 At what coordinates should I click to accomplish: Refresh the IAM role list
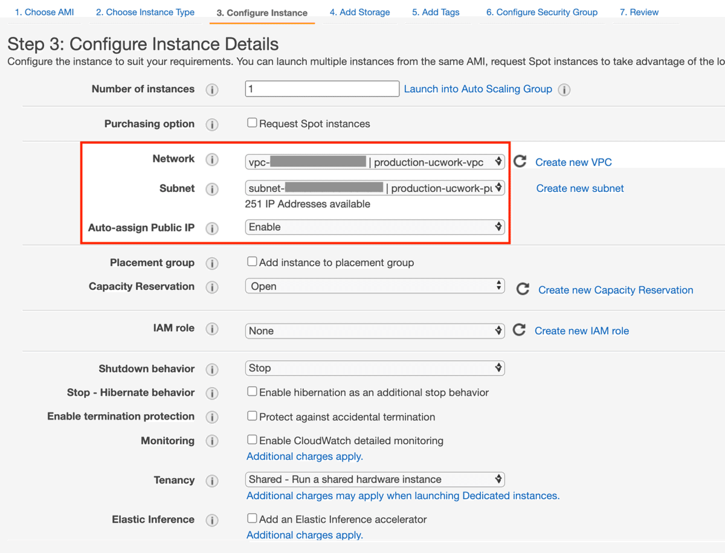(x=519, y=330)
